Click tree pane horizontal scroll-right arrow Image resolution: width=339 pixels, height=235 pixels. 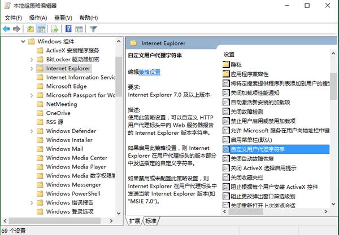coord(111,221)
